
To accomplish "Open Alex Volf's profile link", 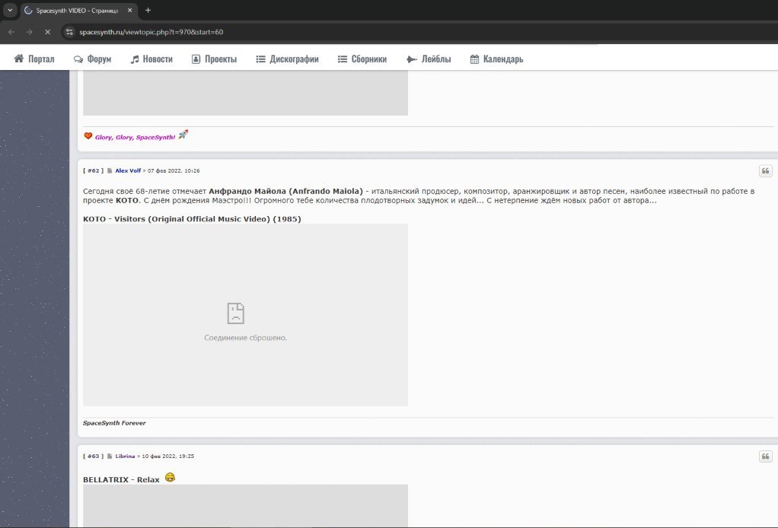I will click(x=128, y=170).
